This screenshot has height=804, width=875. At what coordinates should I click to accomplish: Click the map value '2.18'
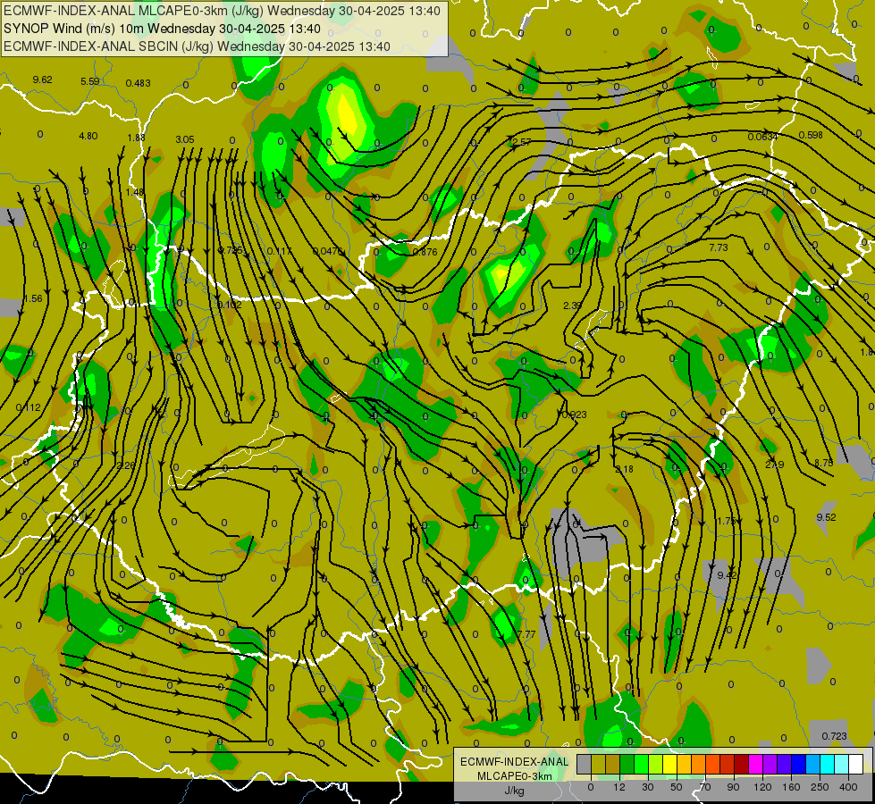(x=624, y=469)
